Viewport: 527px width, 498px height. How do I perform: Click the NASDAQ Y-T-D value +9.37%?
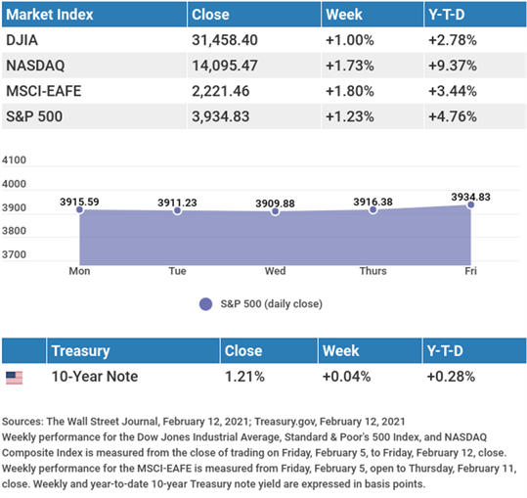(453, 66)
